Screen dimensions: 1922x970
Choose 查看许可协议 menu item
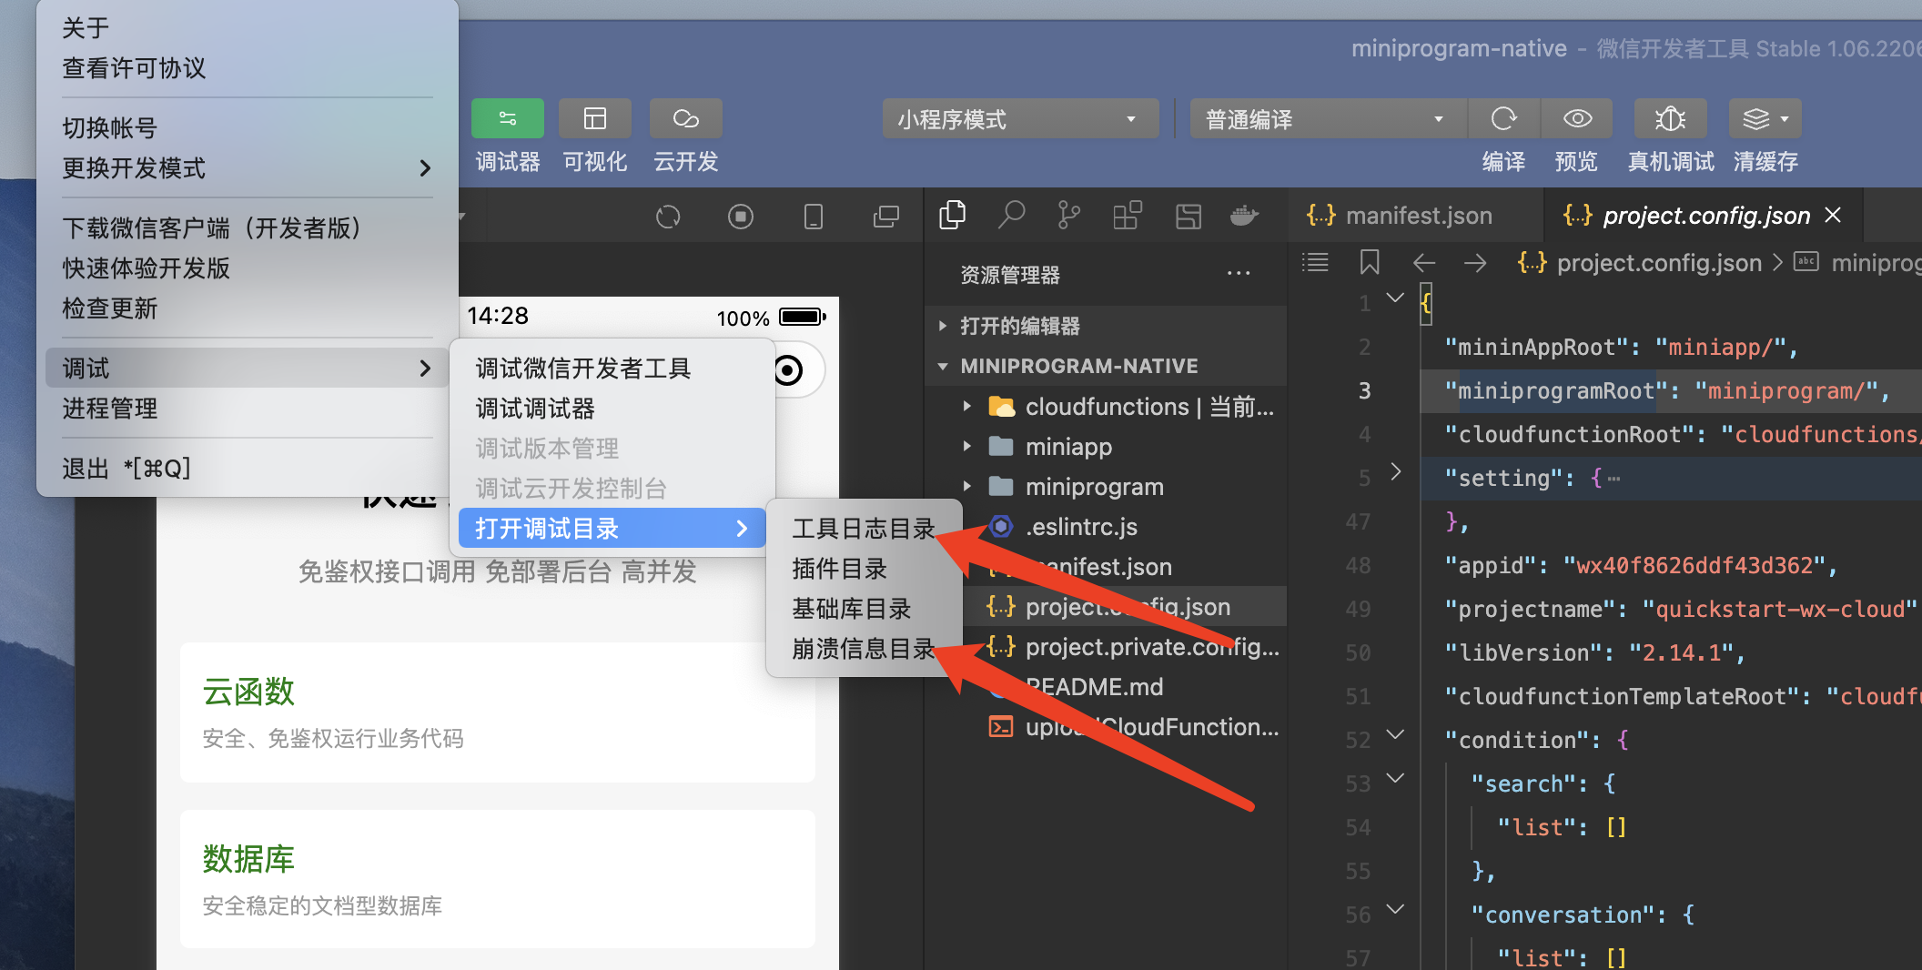click(x=247, y=68)
